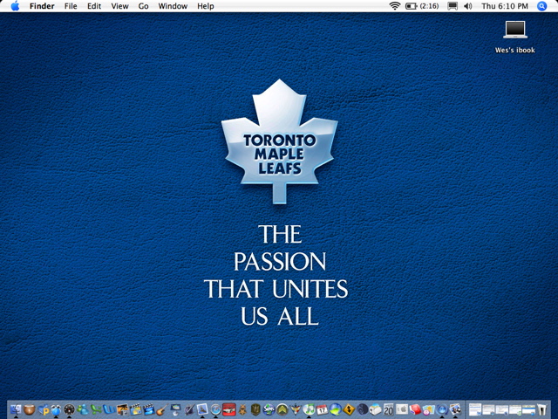Viewport: 558px width, 419px height.
Task: Open the View menu
Action: coord(119,6)
